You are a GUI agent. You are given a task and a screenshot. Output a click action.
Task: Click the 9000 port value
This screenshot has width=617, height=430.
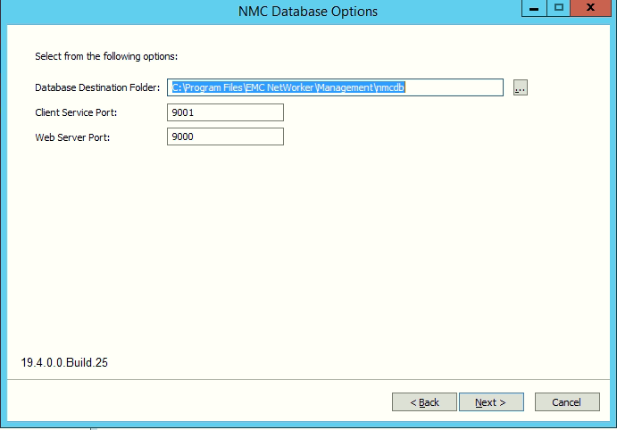pyautogui.click(x=184, y=136)
